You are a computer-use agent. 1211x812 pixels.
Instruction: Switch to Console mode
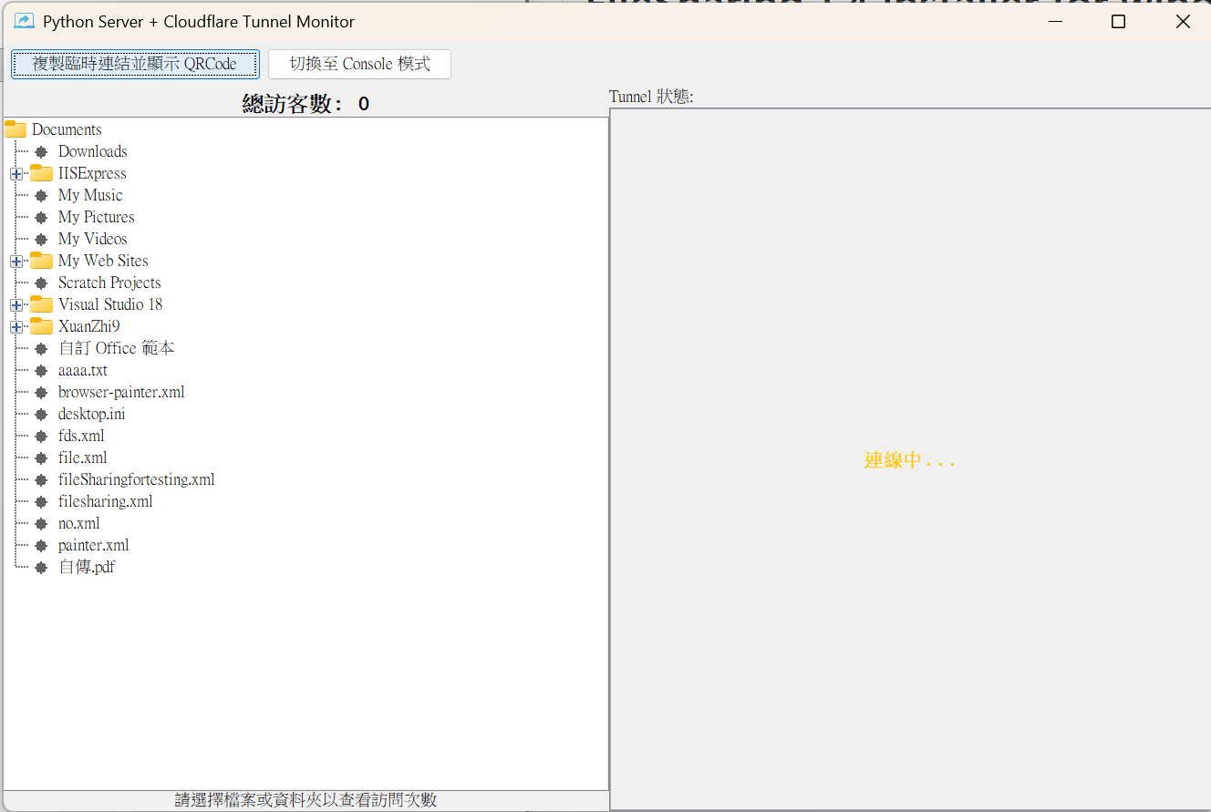coord(359,64)
